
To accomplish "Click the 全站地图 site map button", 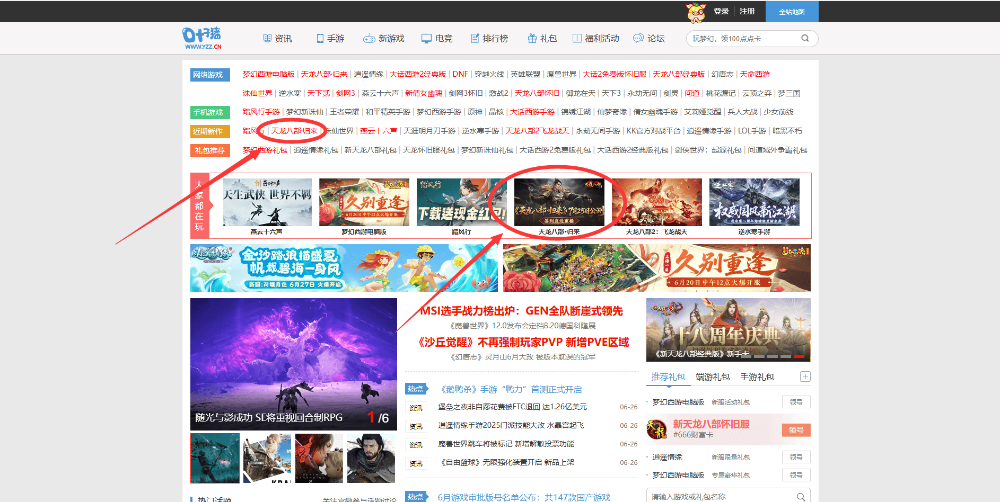I will [792, 12].
